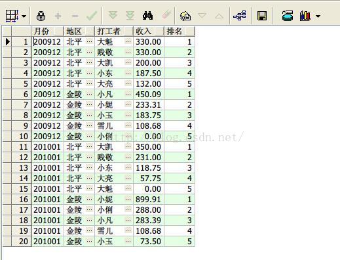The height and width of the screenshot is (260, 340).
Task: Click the rank cell in row 3
Action: click(x=179, y=63)
